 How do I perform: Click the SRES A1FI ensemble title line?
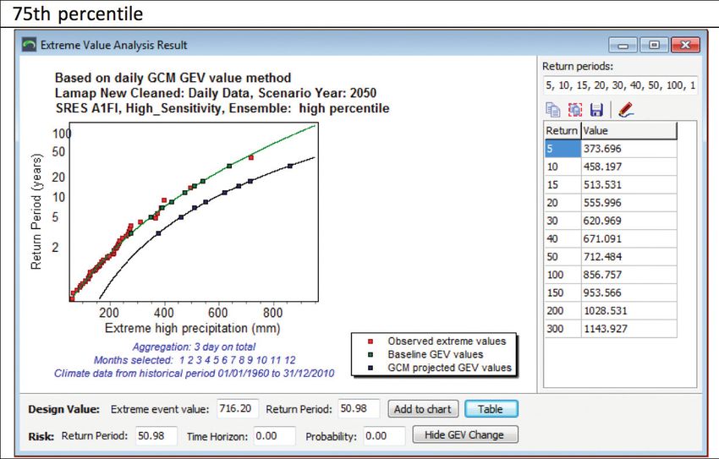[222, 108]
